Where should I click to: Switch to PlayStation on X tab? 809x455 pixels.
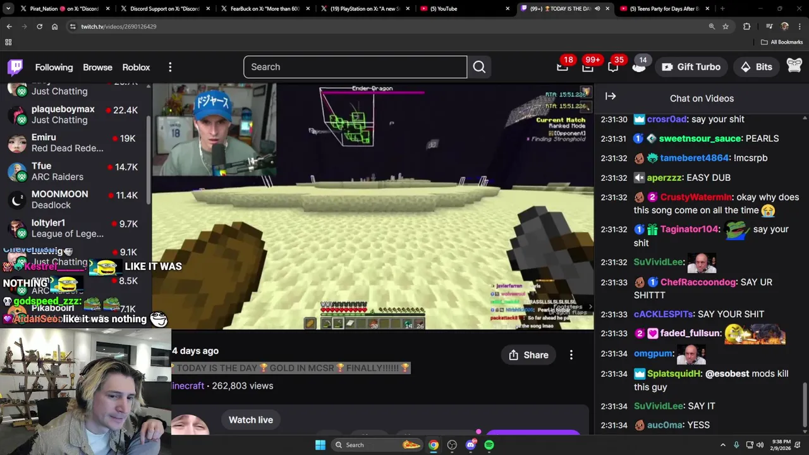(x=364, y=9)
